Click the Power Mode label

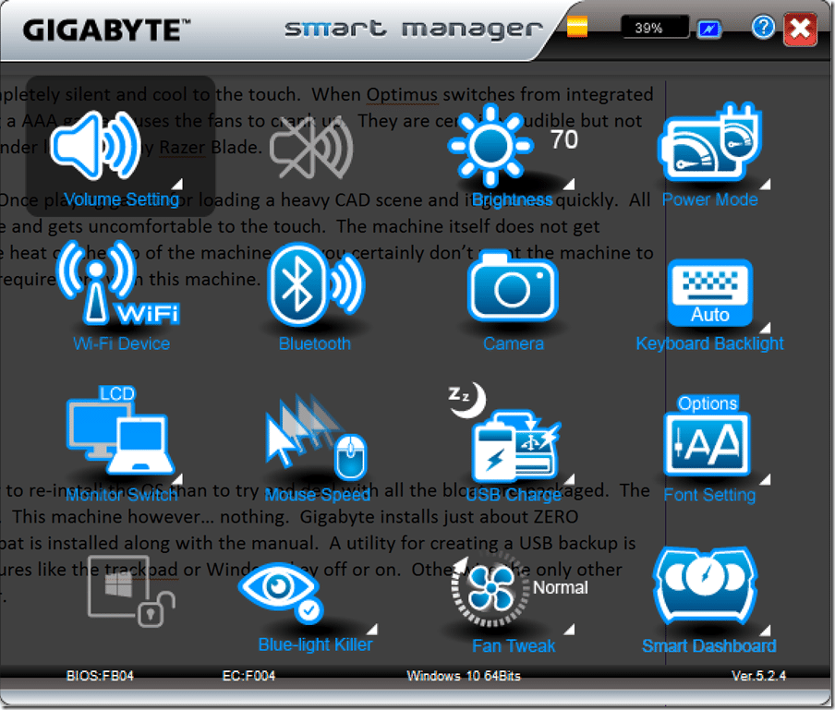tap(710, 199)
